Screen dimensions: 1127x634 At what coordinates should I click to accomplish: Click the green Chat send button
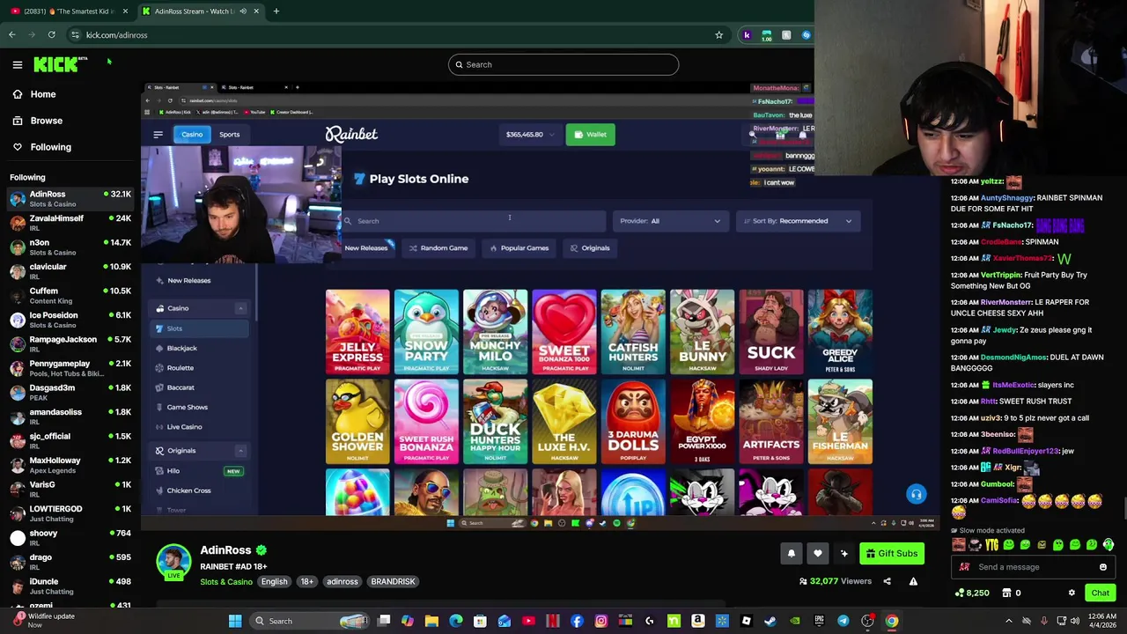click(1101, 593)
